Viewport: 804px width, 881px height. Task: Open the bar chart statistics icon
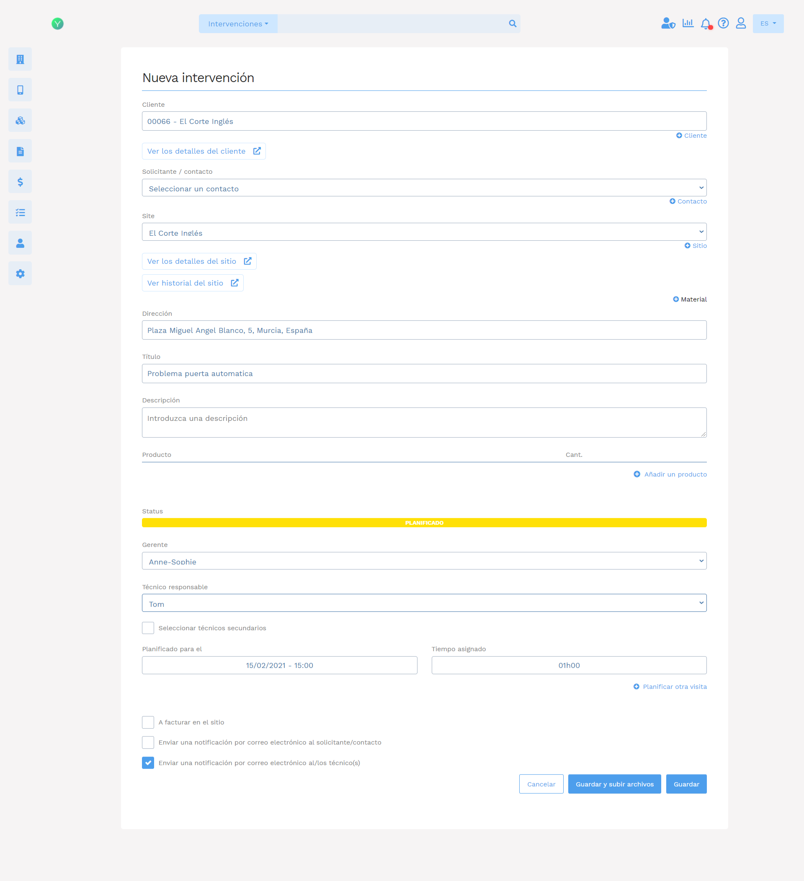(688, 23)
